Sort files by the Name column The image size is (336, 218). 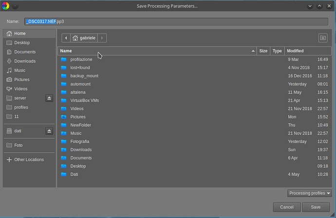pos(156,51)
